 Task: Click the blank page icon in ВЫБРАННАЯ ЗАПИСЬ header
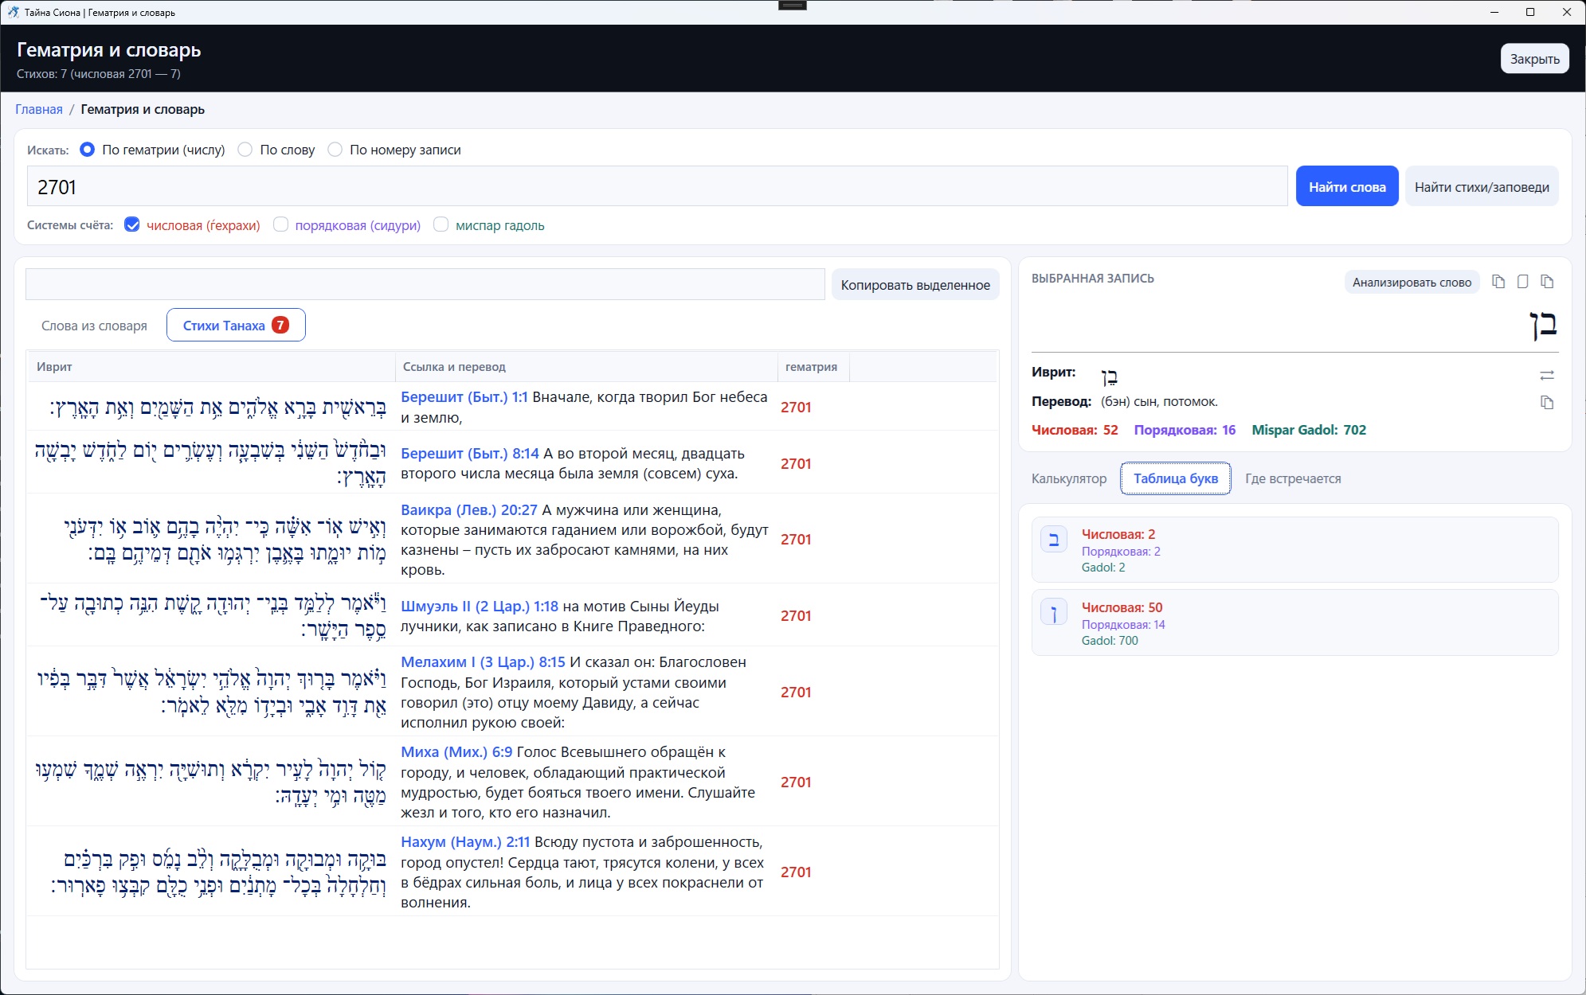(x=1522, y=282)
